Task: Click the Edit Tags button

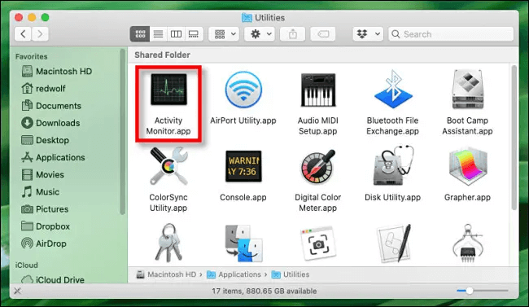Action: (323, 34)
